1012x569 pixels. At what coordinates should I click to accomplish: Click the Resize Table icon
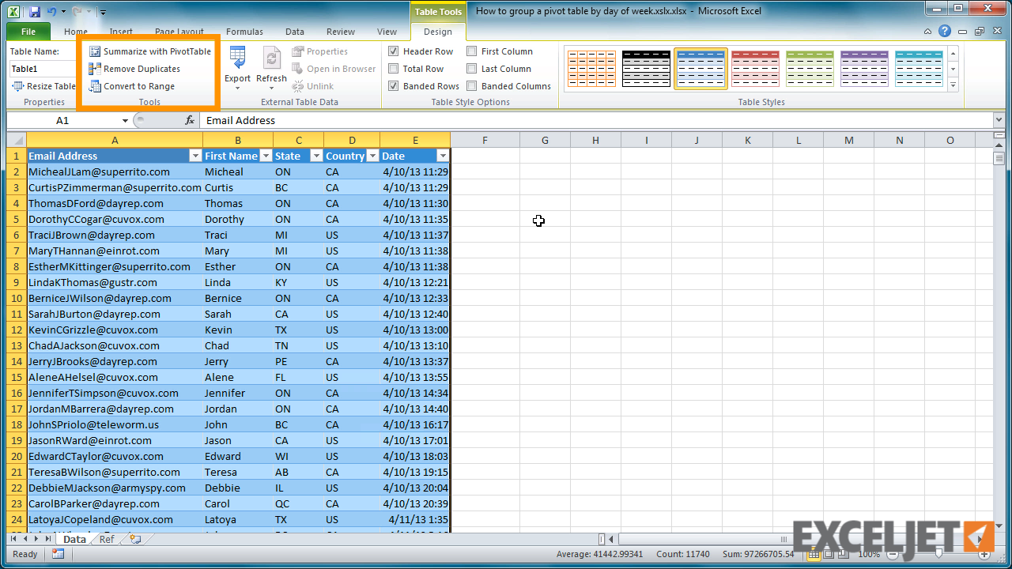[16, 86]
